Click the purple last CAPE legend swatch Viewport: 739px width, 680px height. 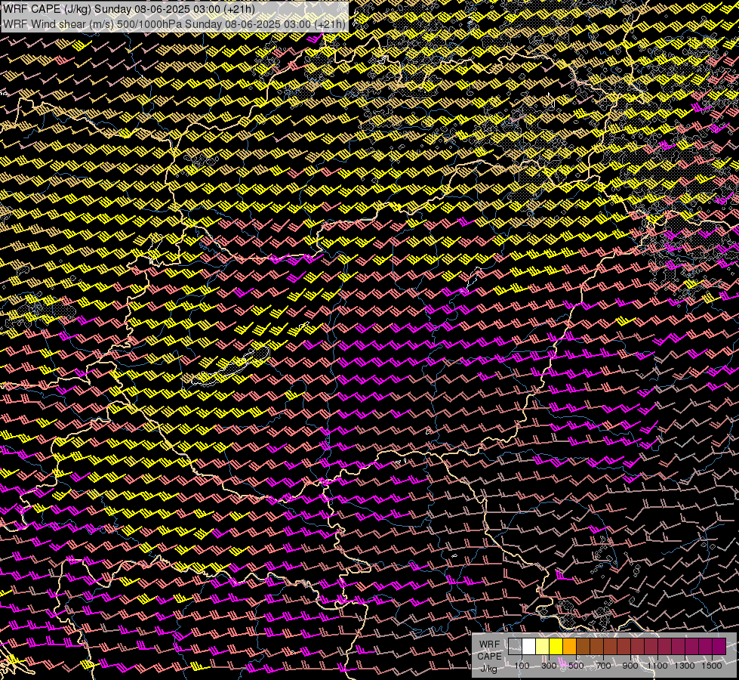(719, 647)
